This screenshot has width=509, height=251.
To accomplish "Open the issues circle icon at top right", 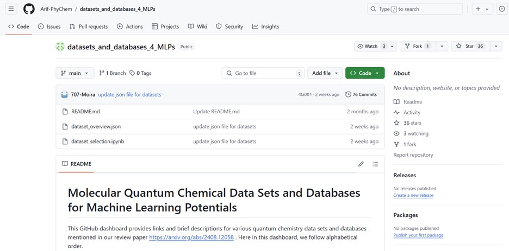I will (502, 9).
